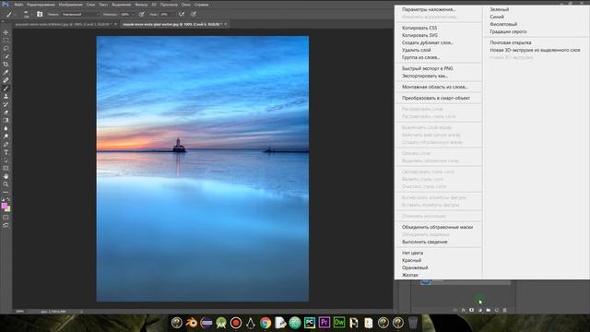Click Add layer mask icon
The height and width of the screenshot is (332, 590).
pos(471,310)
